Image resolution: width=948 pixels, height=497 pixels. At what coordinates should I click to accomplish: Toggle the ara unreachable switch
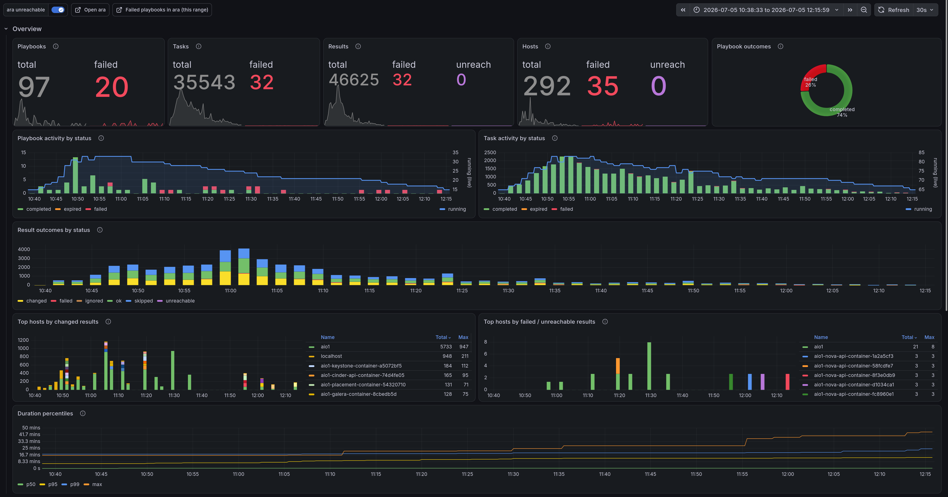58,10
